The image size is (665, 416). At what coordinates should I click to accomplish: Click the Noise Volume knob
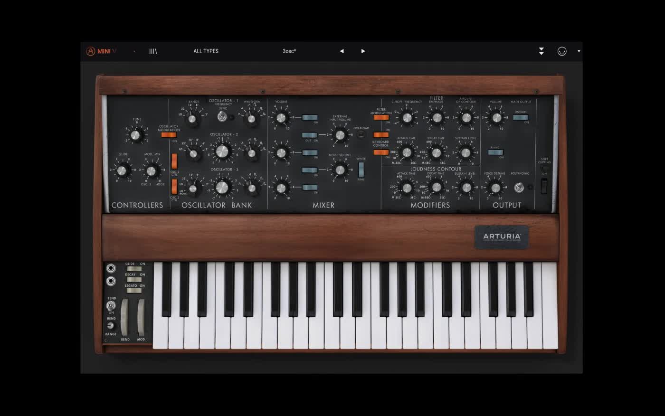click(x=340, y=170)
